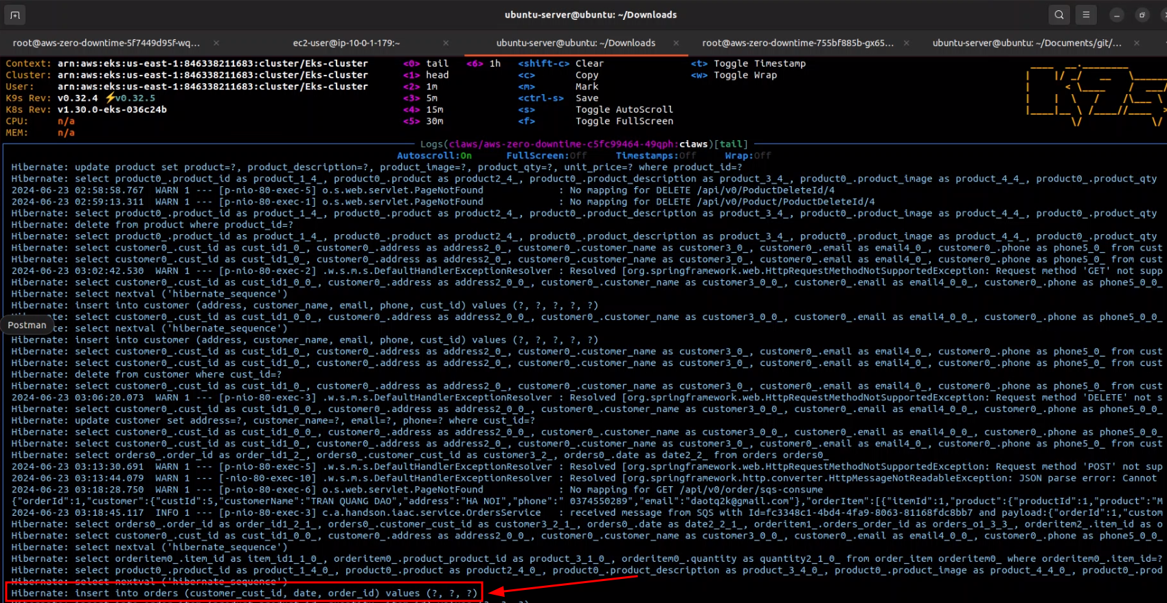Click the Postman tooltip label
Image resolution: width=1167 pixels, height=603 pixels.
pos(27,325)
